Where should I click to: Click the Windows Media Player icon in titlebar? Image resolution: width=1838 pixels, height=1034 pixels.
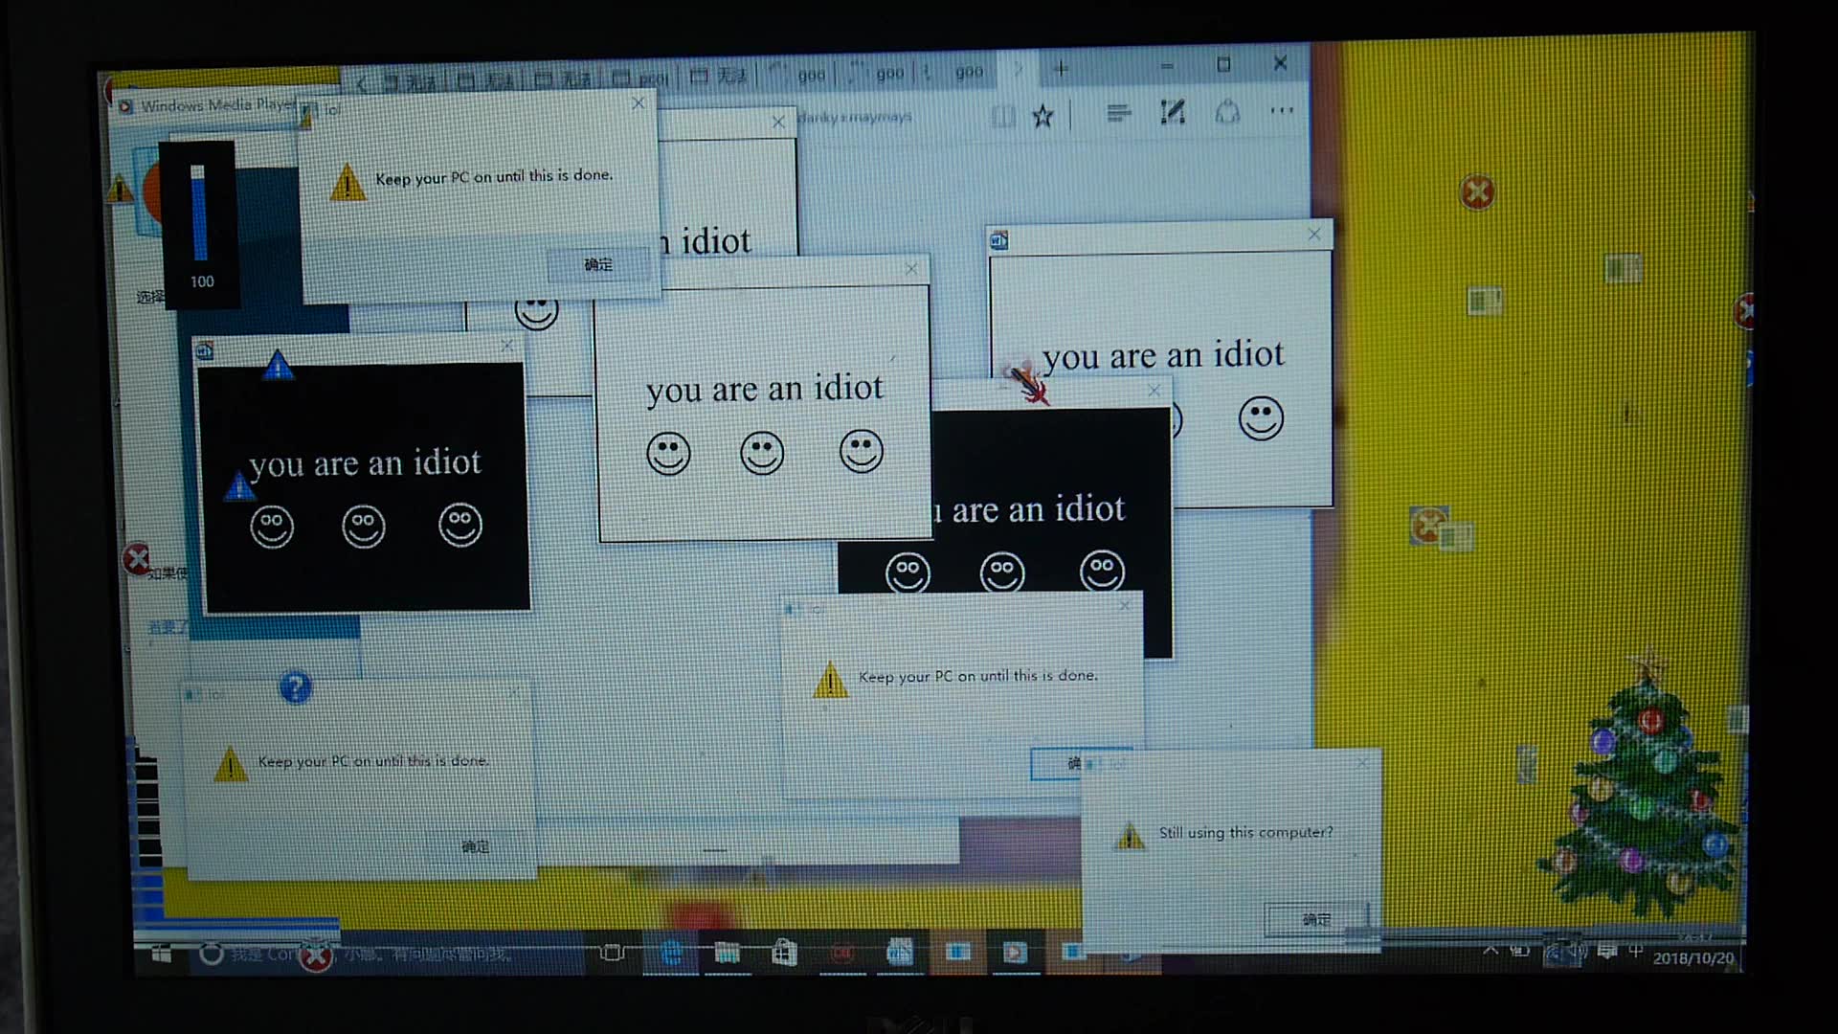[124, 105]
